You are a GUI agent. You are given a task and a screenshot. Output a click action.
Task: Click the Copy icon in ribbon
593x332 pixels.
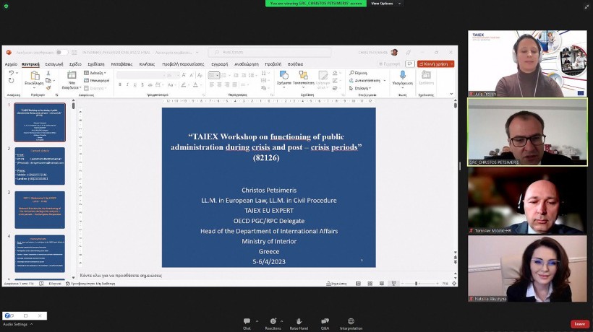click(48, 80)
